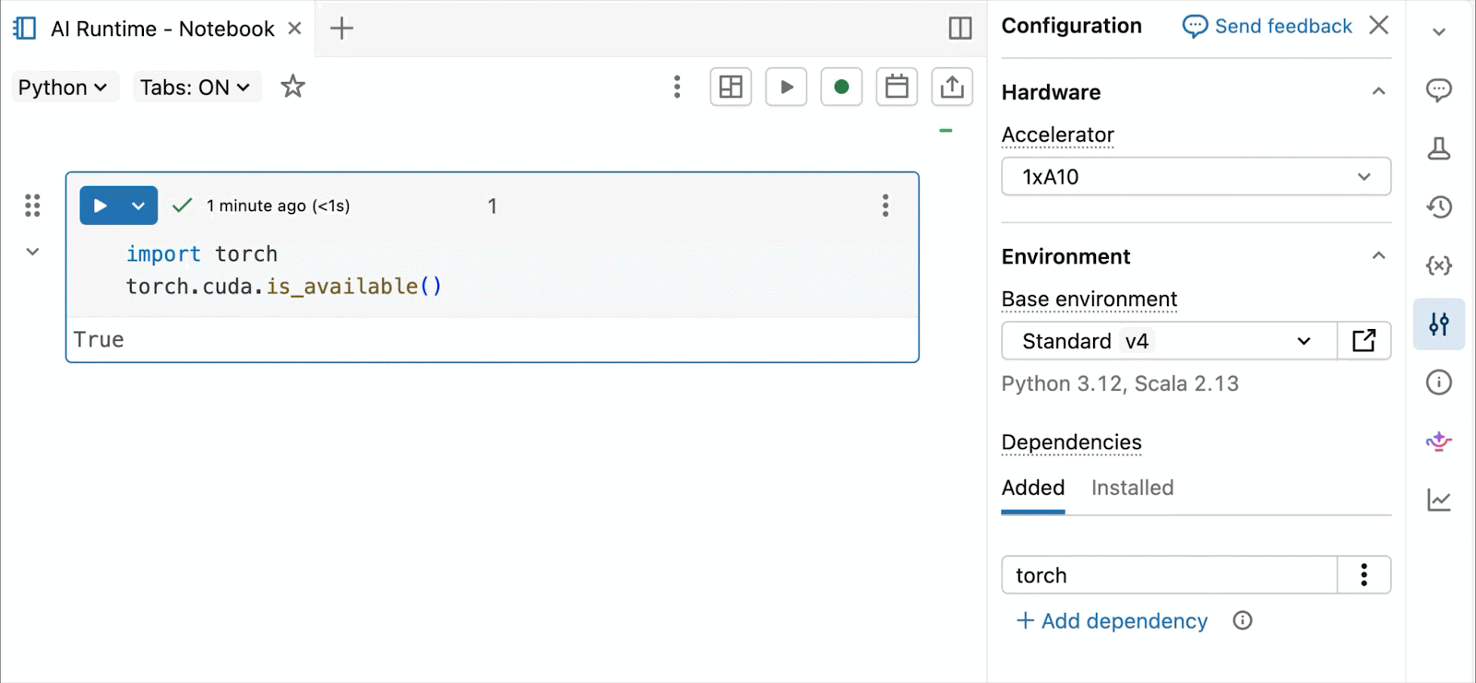Favorite the notebook with the star icon
Screen dimensions: 1476x683
click(x=292, y=87)
